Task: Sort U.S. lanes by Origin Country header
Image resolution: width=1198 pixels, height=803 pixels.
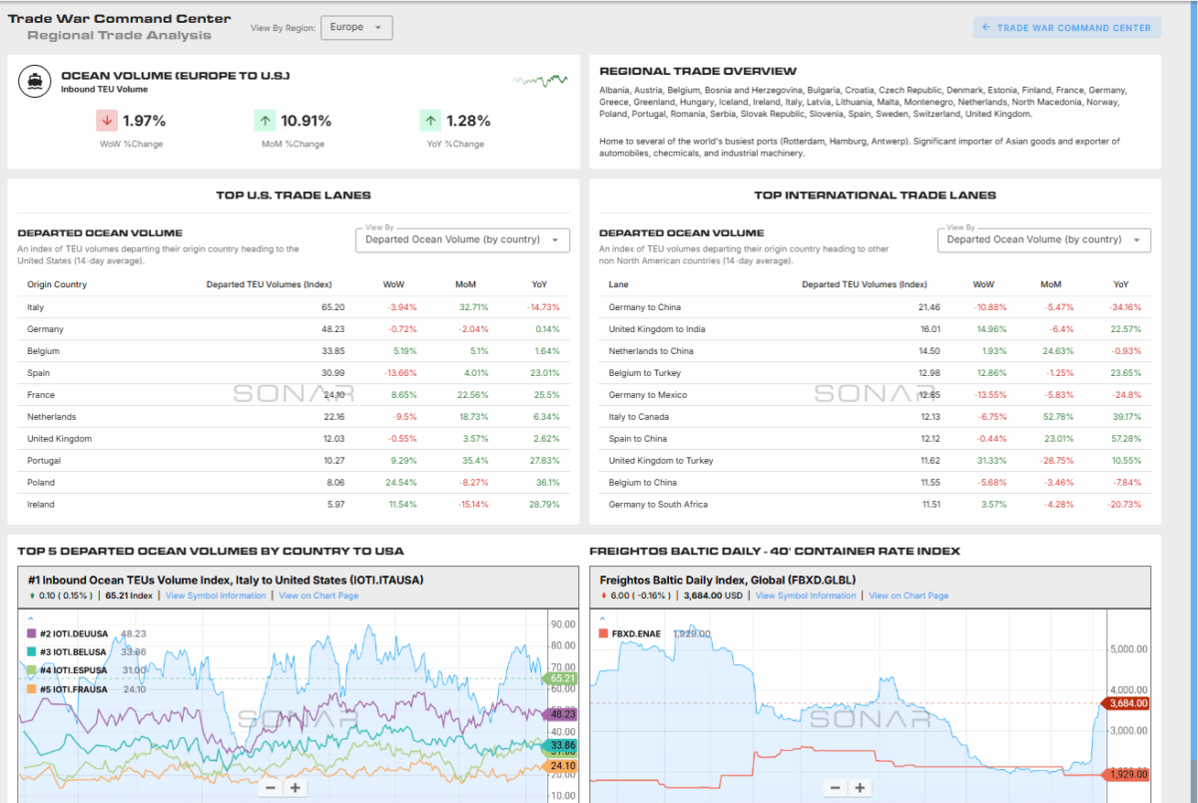Action: pos(57,284)
